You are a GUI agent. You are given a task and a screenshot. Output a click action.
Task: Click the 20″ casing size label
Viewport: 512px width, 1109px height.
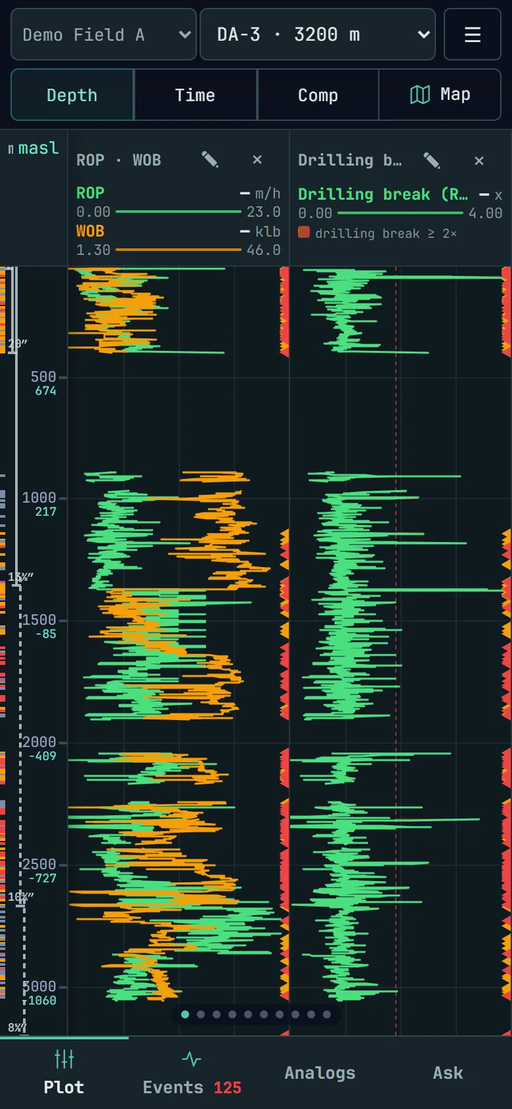18,344
